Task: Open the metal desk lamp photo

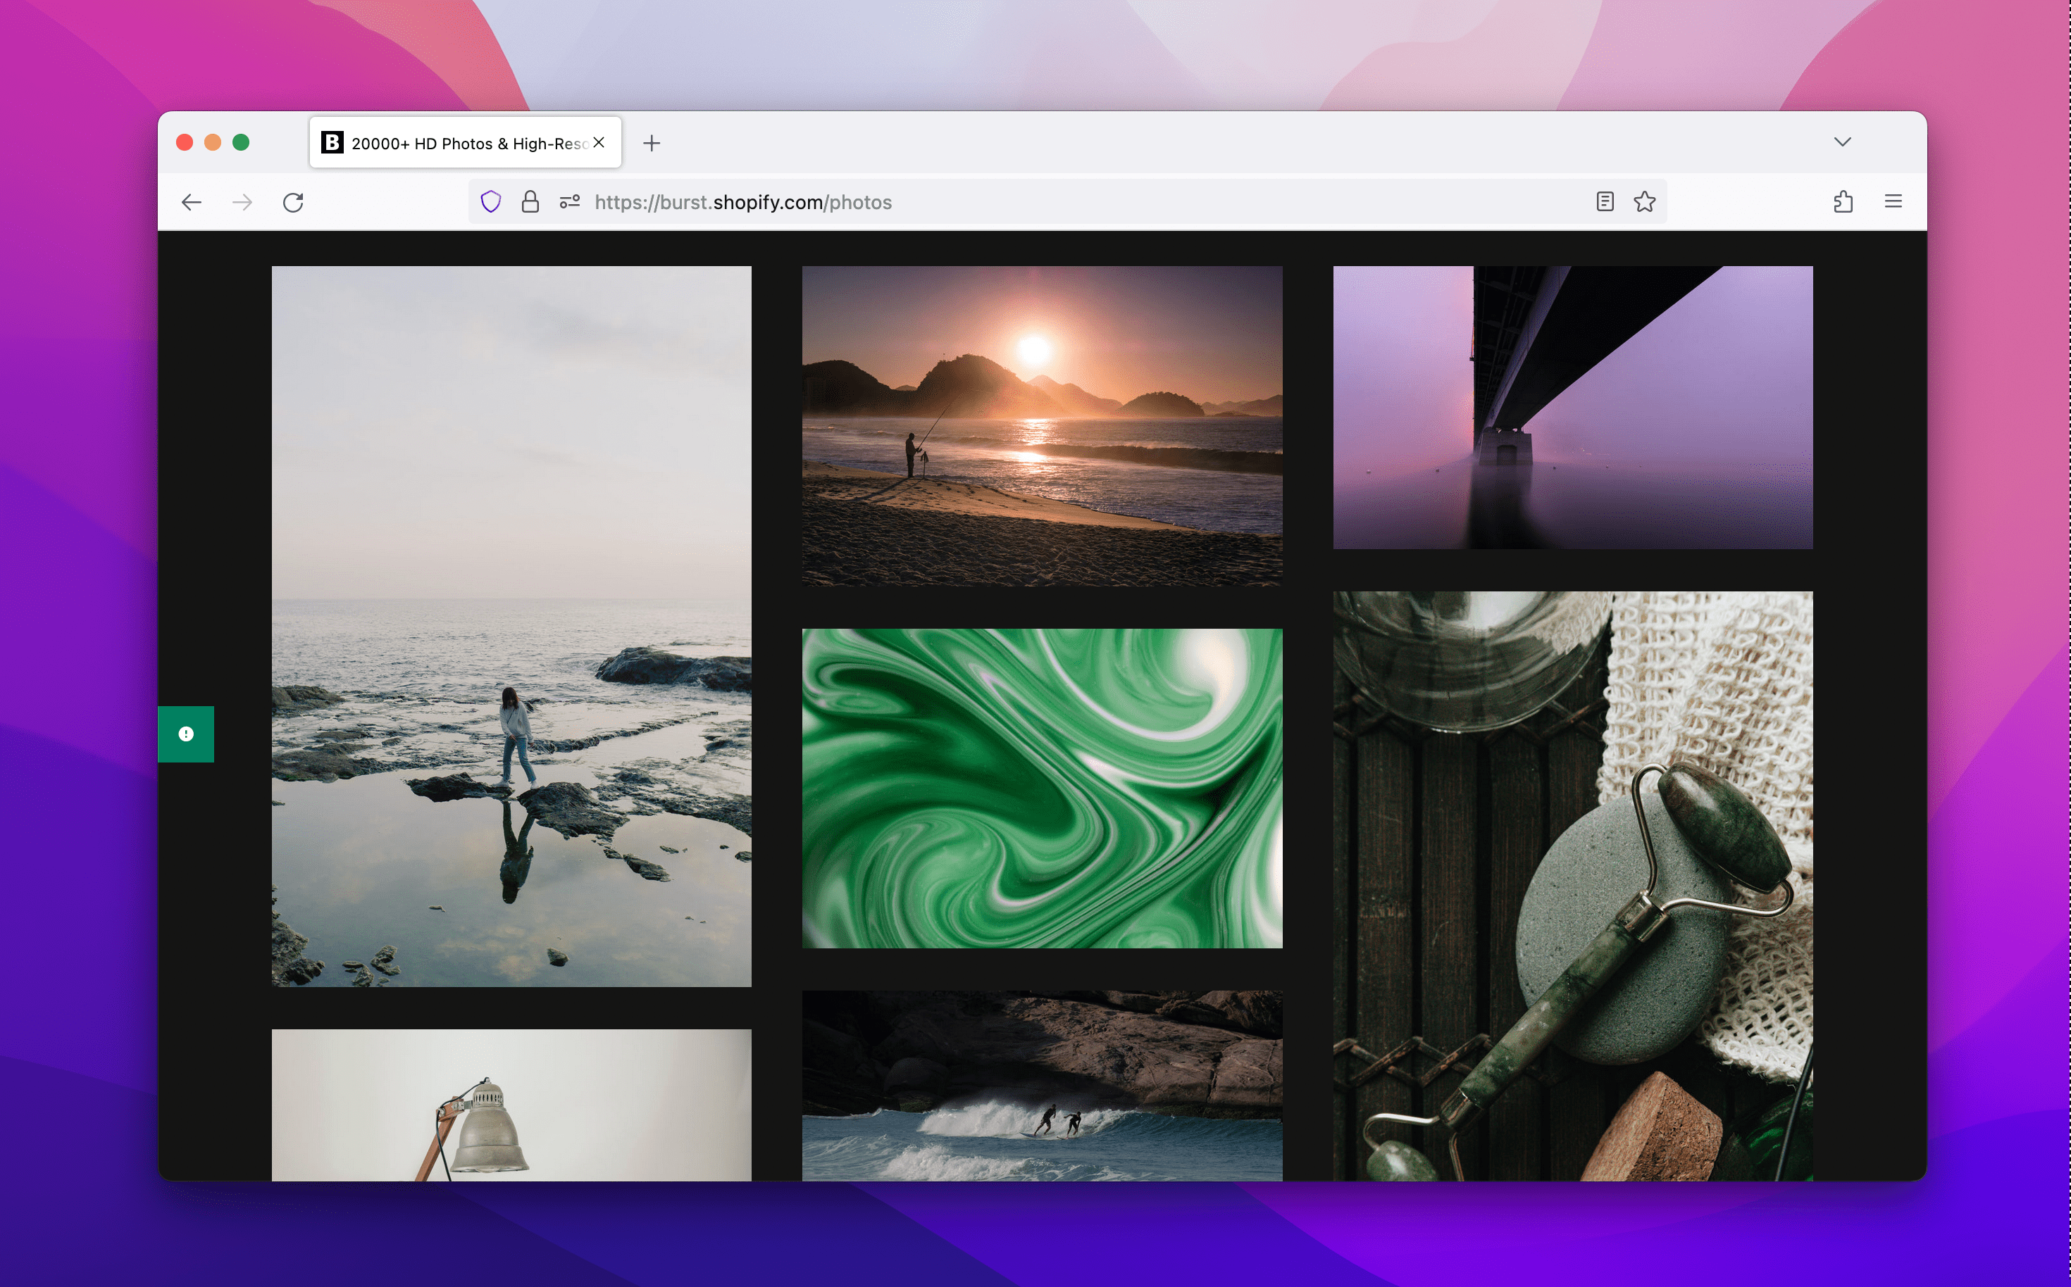Action: coord(511,1105)
